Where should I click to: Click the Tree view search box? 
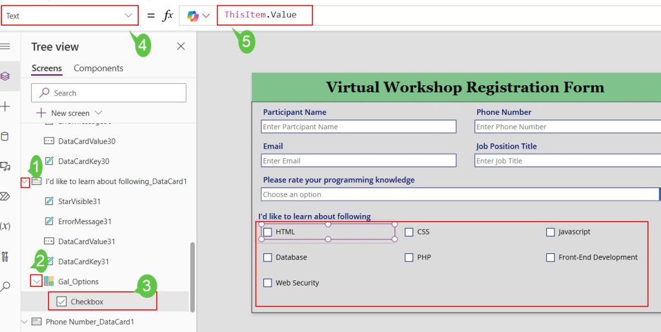click(108, 93)
